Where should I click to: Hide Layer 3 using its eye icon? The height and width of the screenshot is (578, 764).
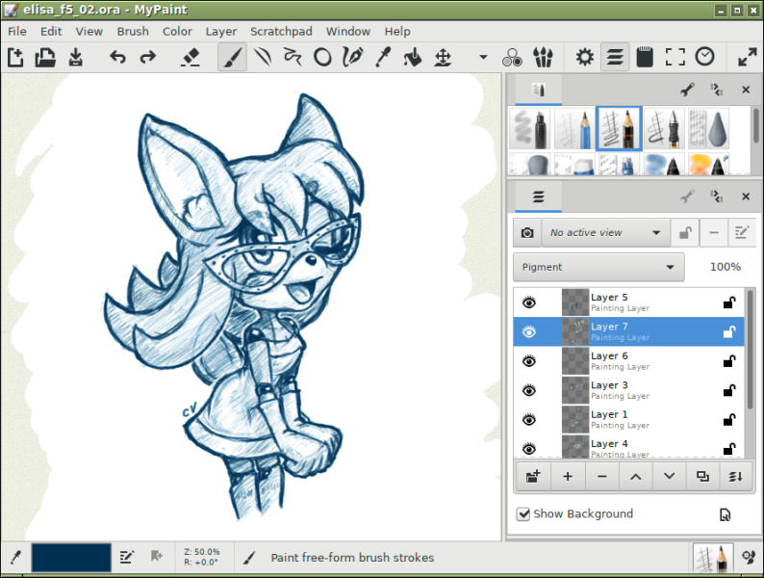coord(529,390)
